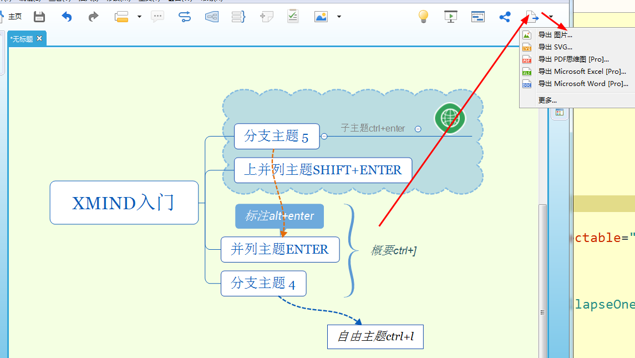
Task: Select subtopic 子主题ctrl+enter
Action: pos(373,129)
